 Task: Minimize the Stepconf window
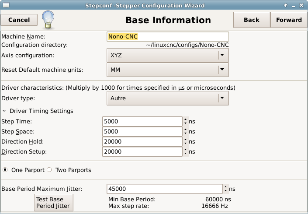coord(294,6)
